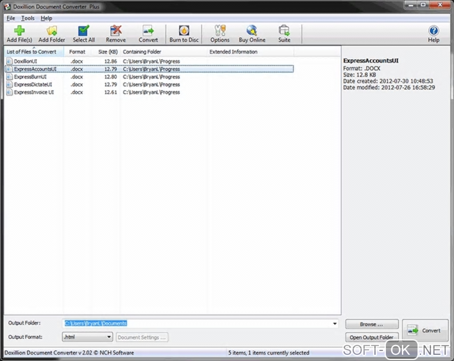Click the Remove toolbar icon
454x361 pixels.
116,30
